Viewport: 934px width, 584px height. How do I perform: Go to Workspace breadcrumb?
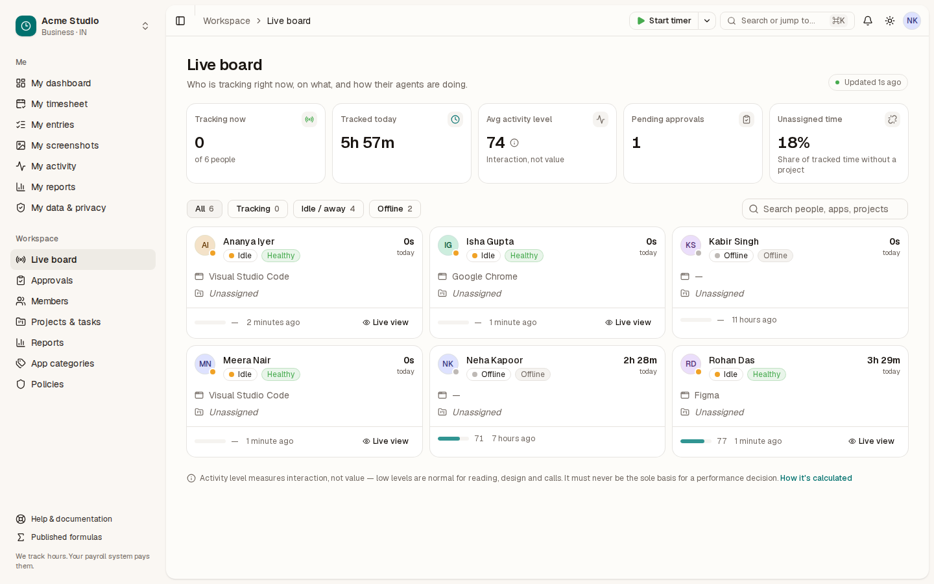pyautogui.click(x=226, y=21)
